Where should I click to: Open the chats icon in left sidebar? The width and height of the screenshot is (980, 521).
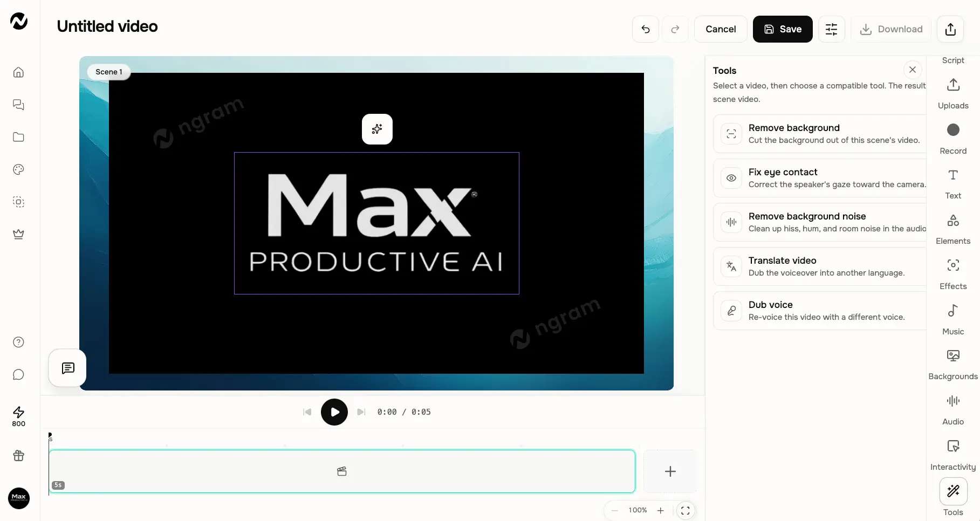point(18,105)
